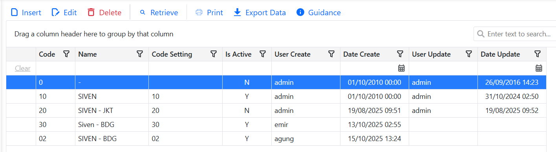Select the row named Siven - BDG

276,125
